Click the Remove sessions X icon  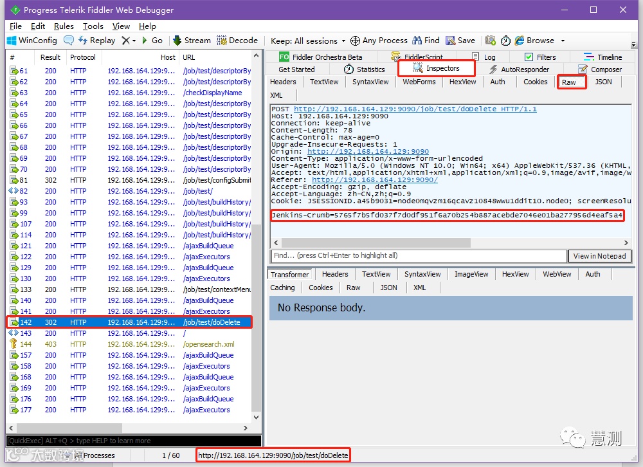[x=126, y=41]
